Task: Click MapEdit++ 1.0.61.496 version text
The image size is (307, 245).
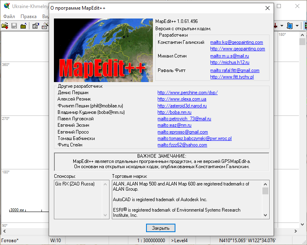Action: click(x=177, y=21)
